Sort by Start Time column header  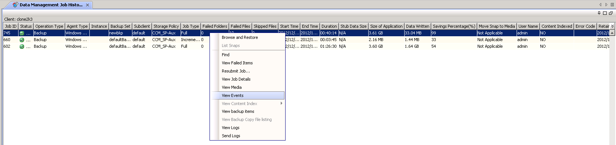click(x=289, y=26)
